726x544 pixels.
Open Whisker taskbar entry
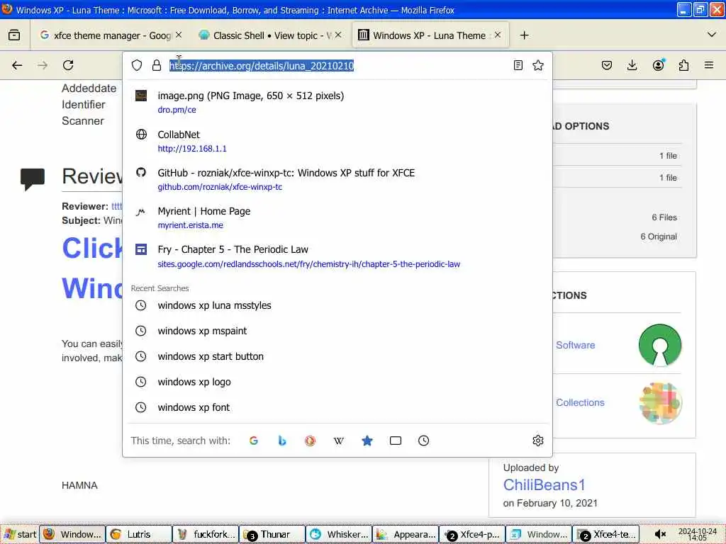point(338,534)
